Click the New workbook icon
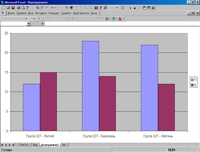The width and height of the screenshot is (200, 153). coord(4,7)
